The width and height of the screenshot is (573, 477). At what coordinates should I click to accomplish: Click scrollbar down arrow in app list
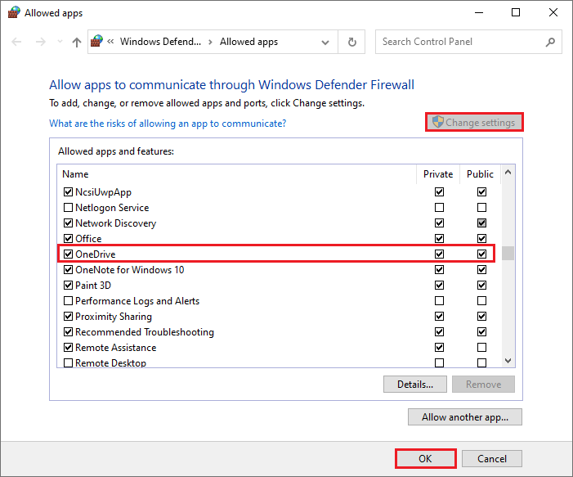[508, 361]
